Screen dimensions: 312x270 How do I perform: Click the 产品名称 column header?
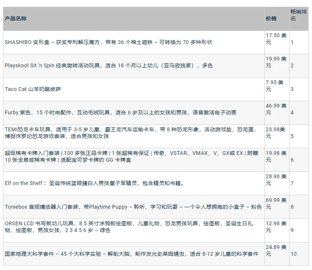pos(134,19)
